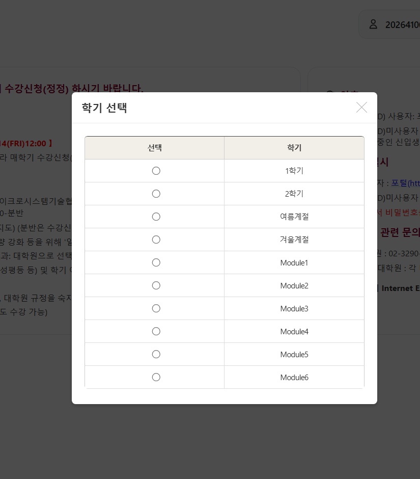Choose the Module5 radio button
This screenshot has width=420, height=479.
pos(156,354)
